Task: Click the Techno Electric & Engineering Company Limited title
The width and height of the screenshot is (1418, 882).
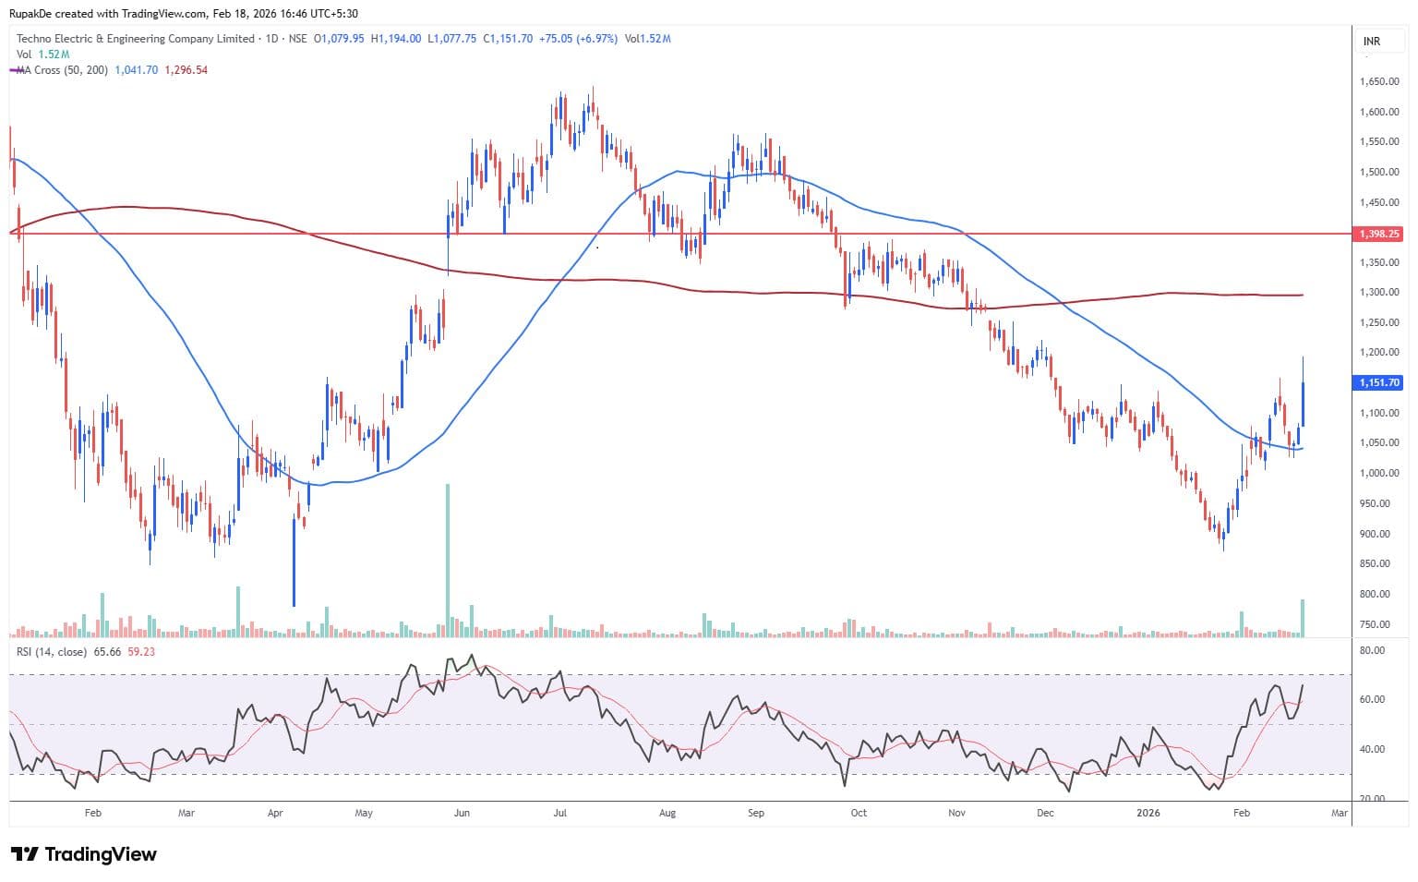Action: (136, 39)
